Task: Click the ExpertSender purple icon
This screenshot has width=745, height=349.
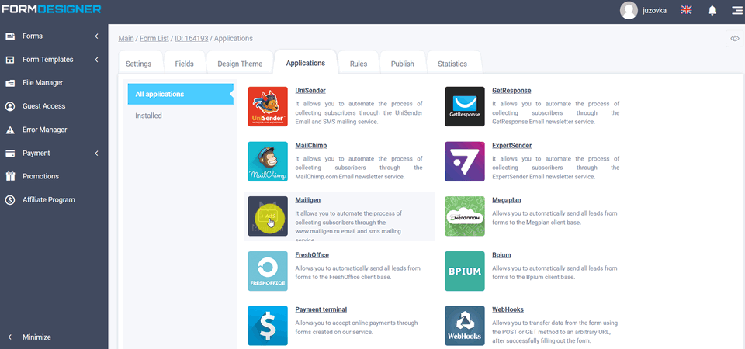Action: 464,161
